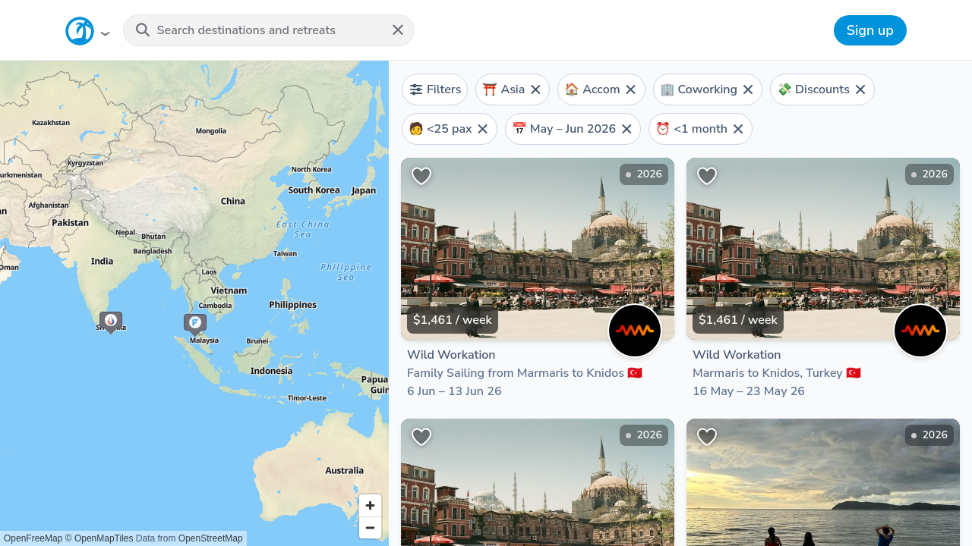Select the Coworking filter chip label
The width and height of the screenshot is (972, 546).
(707, 89)
